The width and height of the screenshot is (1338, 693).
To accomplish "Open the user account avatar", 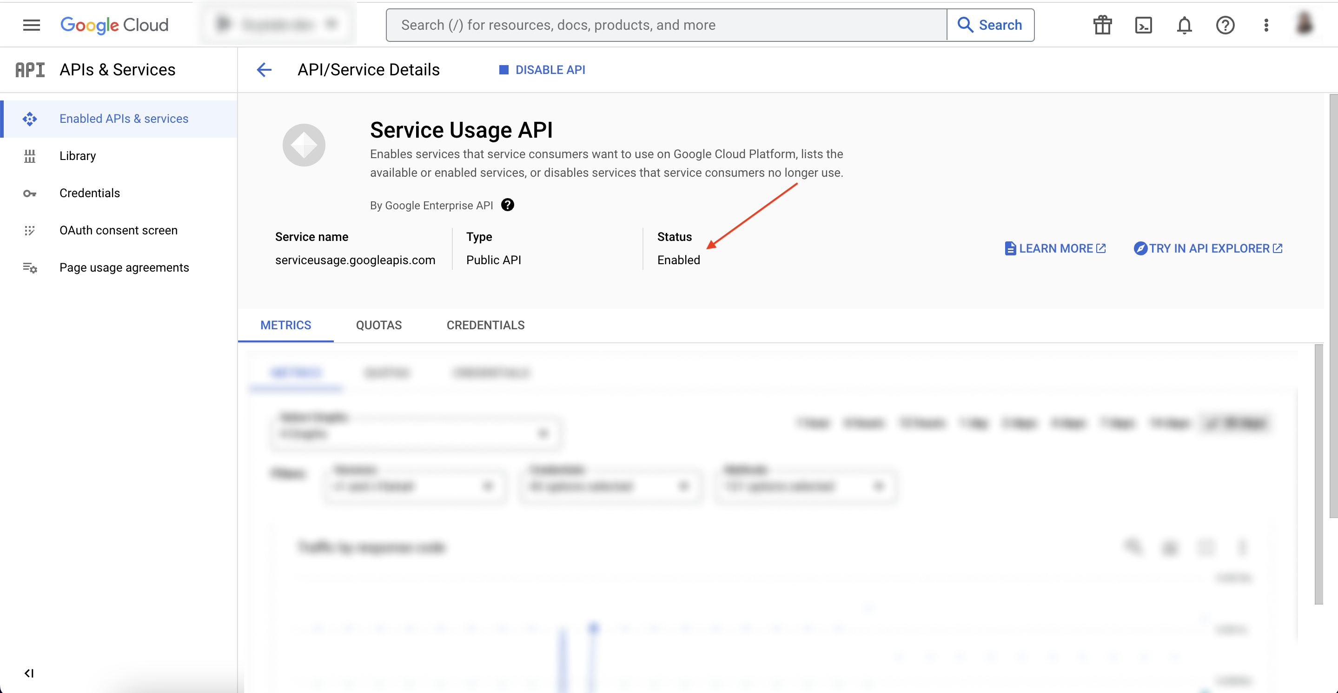I will [1304, 24].
